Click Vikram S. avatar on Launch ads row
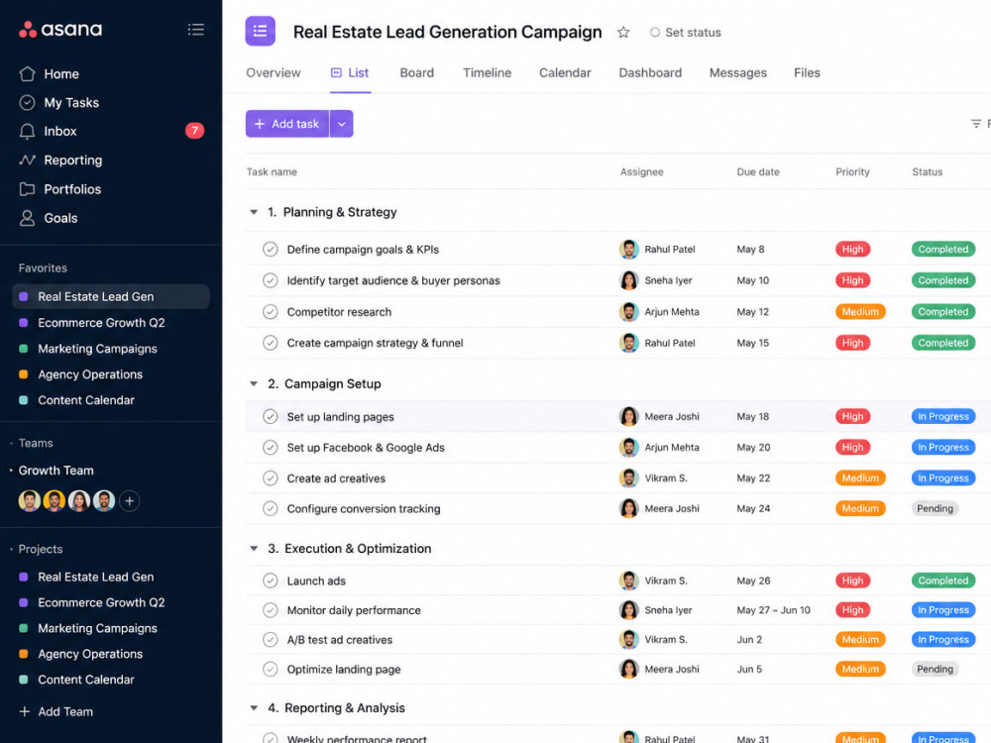991x743 pixels. 629,581
